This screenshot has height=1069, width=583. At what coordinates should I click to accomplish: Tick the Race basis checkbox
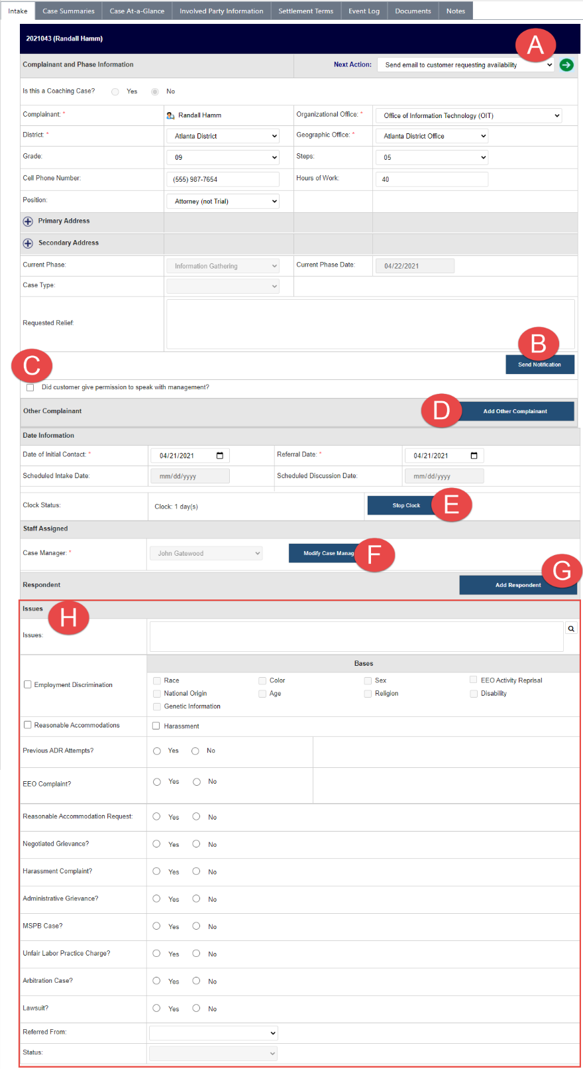(x=157, y=680)
